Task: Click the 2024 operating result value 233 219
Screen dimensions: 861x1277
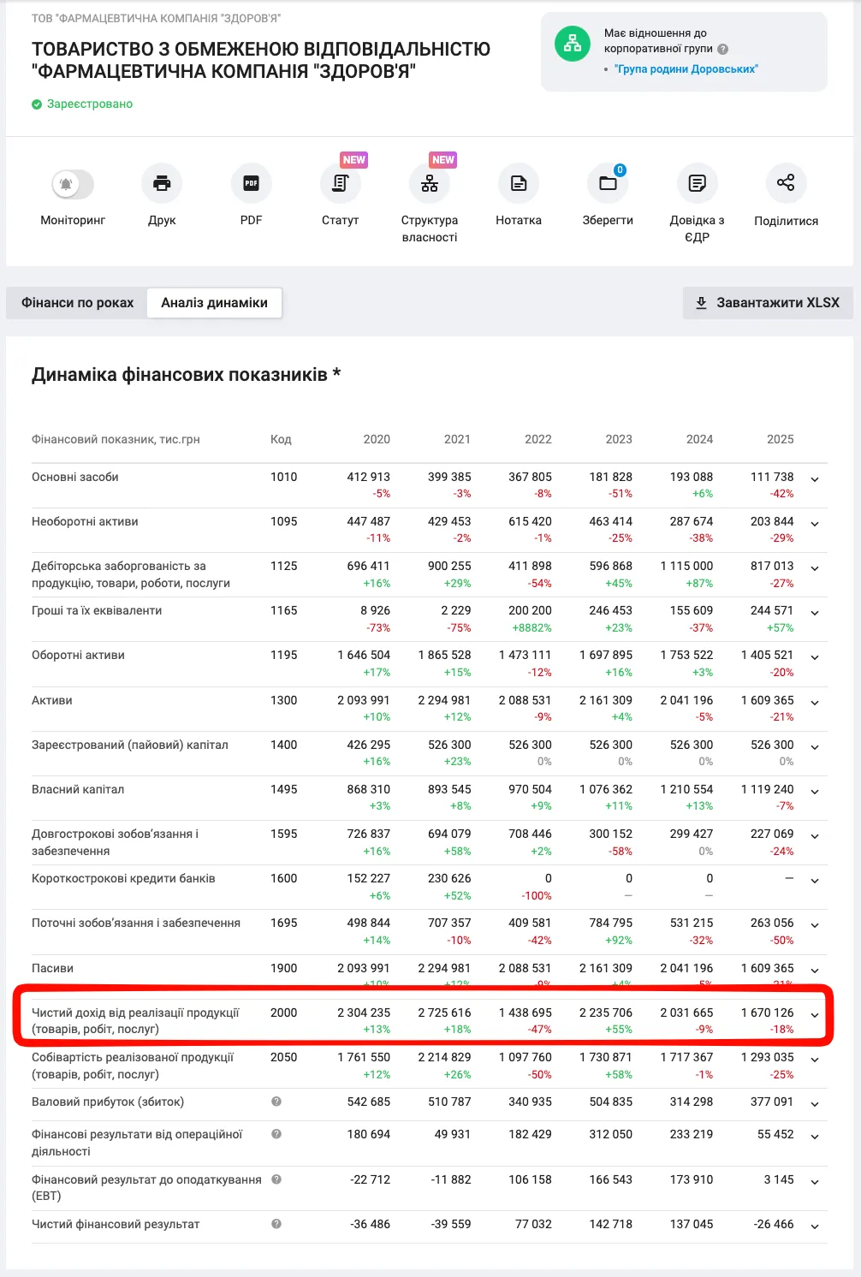Action: pos(691,1134)
